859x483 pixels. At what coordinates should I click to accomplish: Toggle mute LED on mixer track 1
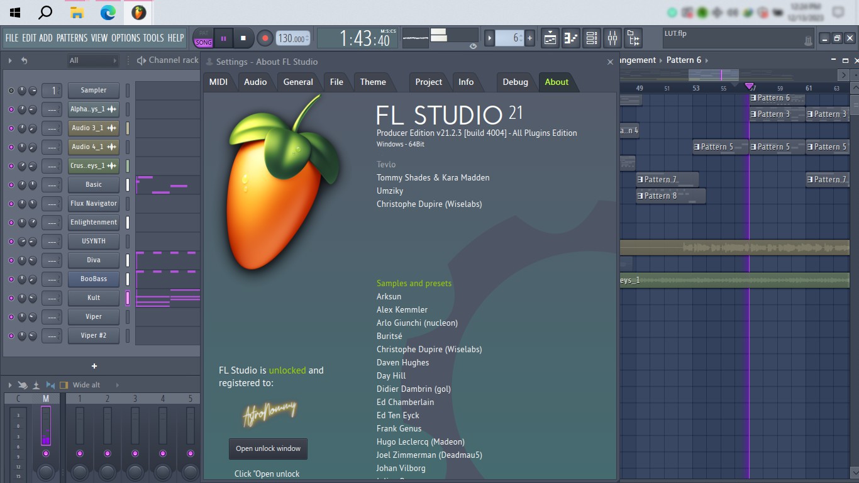click(x=80, y=453)
